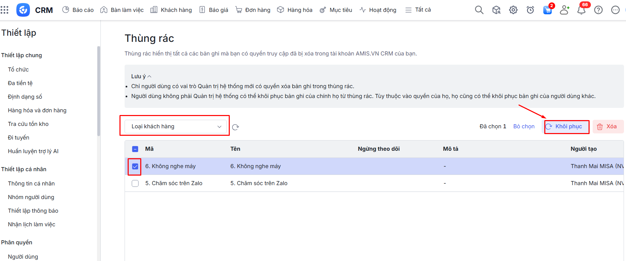Open the settings gear icon
The height and width of the screenshot is (261, 626).
coord(513,10)
